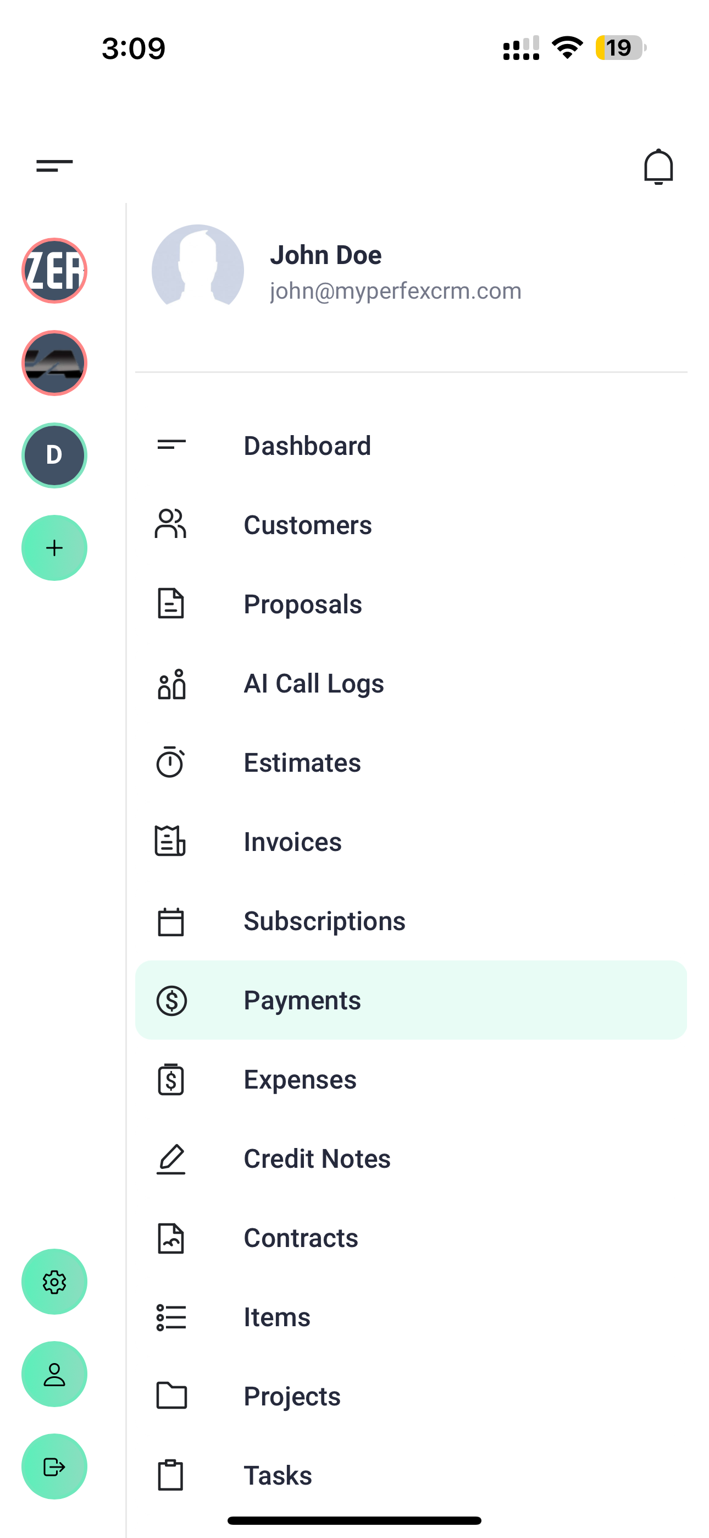Open Proposals from the menu
Image resolution: width=709 pixels, height=1538 pixels.
click(303, 604)
